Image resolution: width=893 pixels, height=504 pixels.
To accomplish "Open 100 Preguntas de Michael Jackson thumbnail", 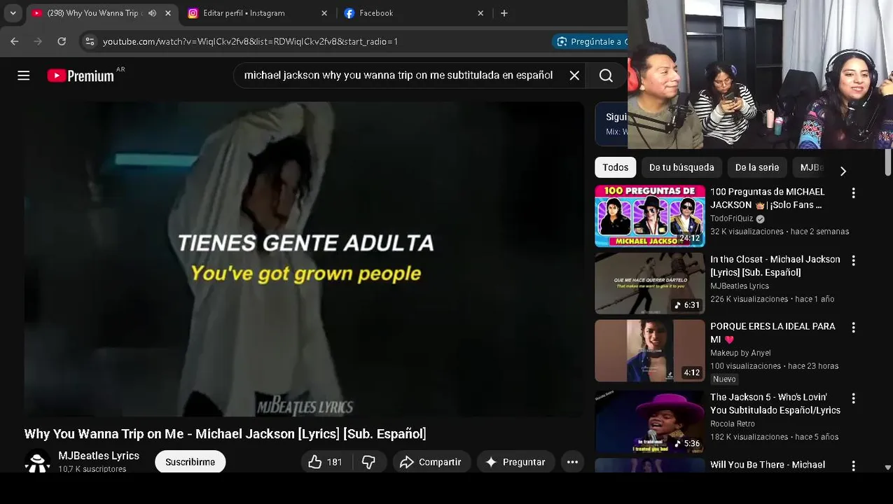I will (650, 216).
